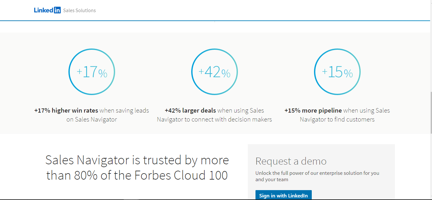Click the +42% circle graphic
This screenshot has width=432, height=200.
pyautogui.click(x=215, y=72)
